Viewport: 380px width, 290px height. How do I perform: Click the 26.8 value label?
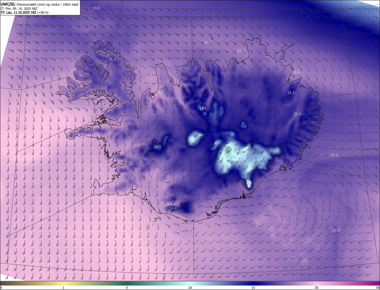click(160, 93)
